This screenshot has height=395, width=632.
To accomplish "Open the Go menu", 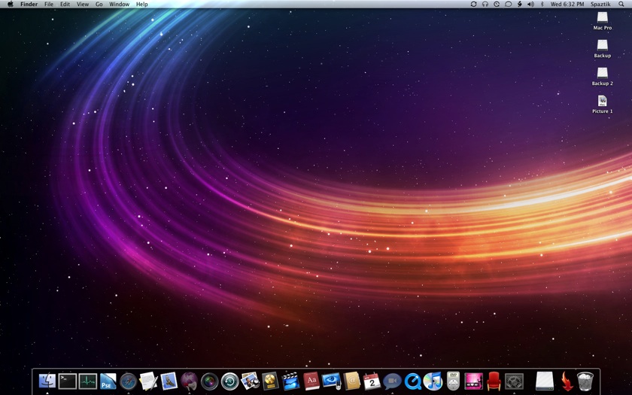I will coord(99,5).
